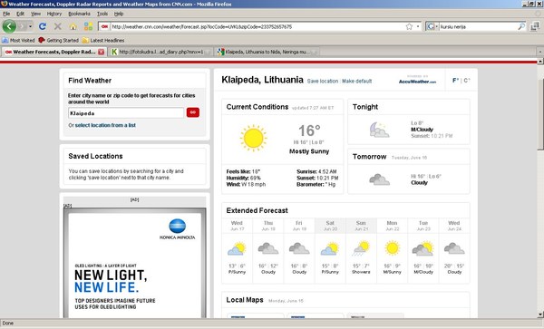This screenshot has height=329, width=544.
Task: Click the green Back navigation arrow
Action: 9,26
